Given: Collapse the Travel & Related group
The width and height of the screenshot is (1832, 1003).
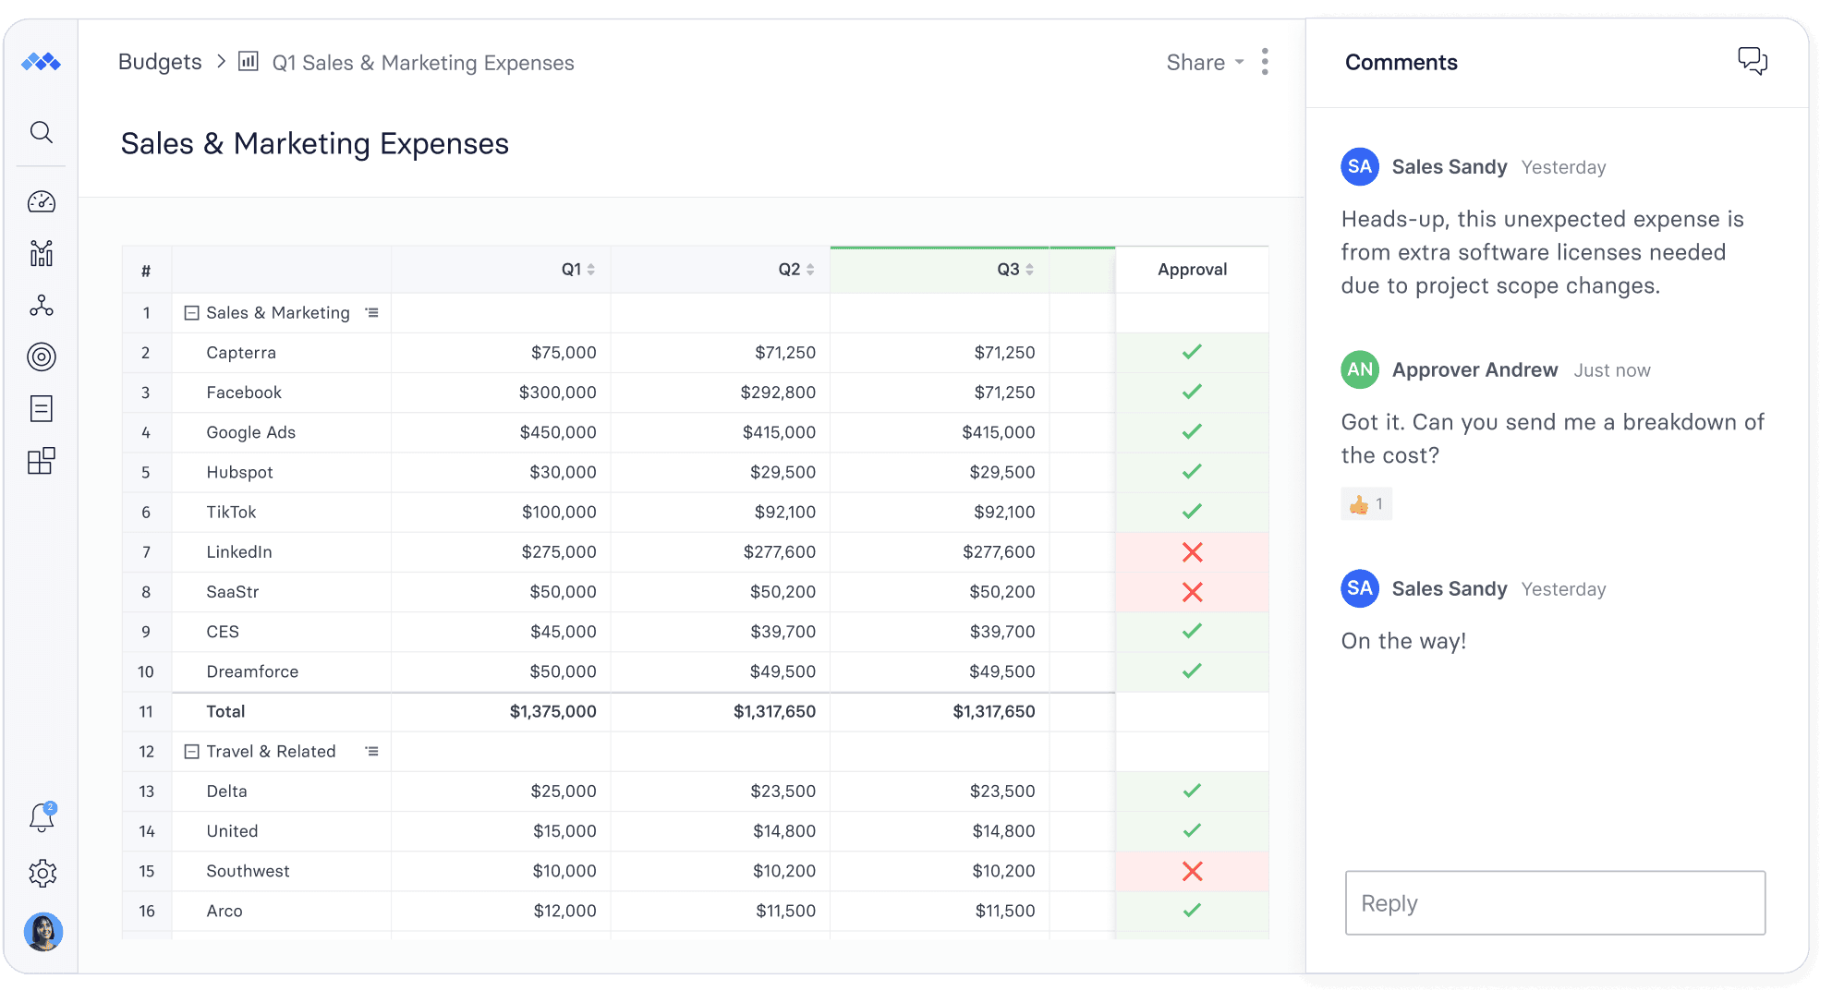Looking at the screenshot, I should [x=191, y=751].
